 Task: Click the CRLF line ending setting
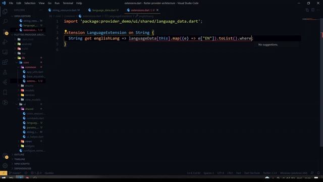tap(230, 173)
